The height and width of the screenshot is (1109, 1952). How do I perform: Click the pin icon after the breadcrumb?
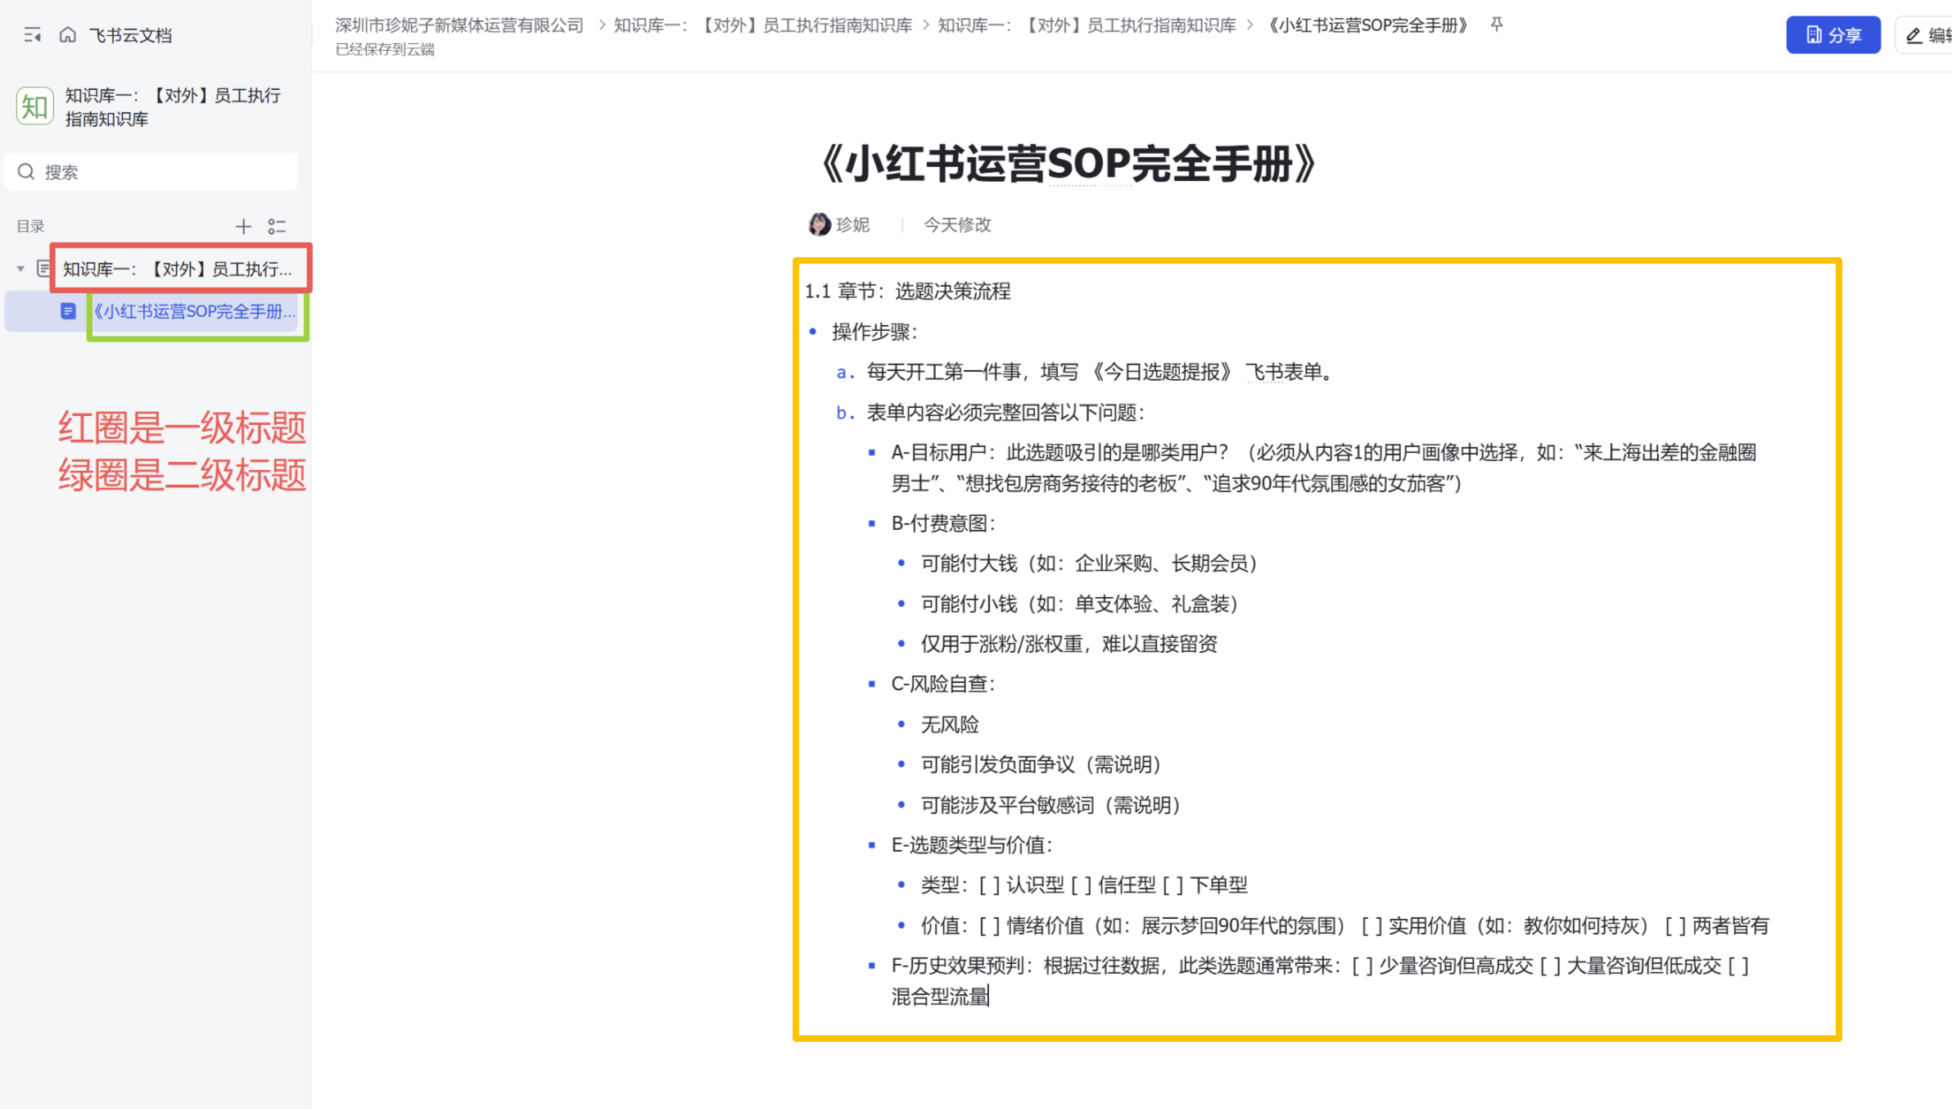[x=1497, y=25]
